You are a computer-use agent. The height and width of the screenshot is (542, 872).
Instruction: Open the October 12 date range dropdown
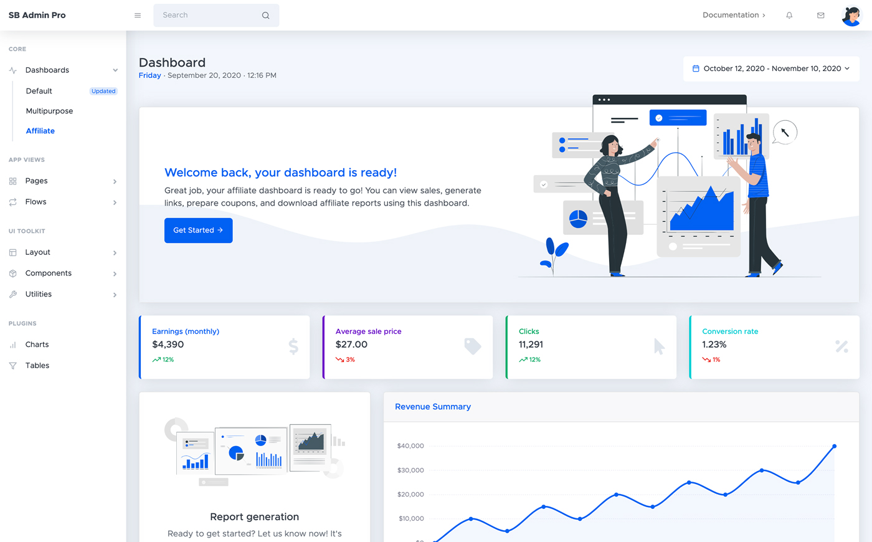click(x=771, y=69)
